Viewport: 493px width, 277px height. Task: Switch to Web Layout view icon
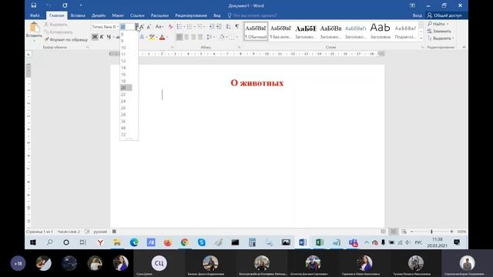[404, 232]
